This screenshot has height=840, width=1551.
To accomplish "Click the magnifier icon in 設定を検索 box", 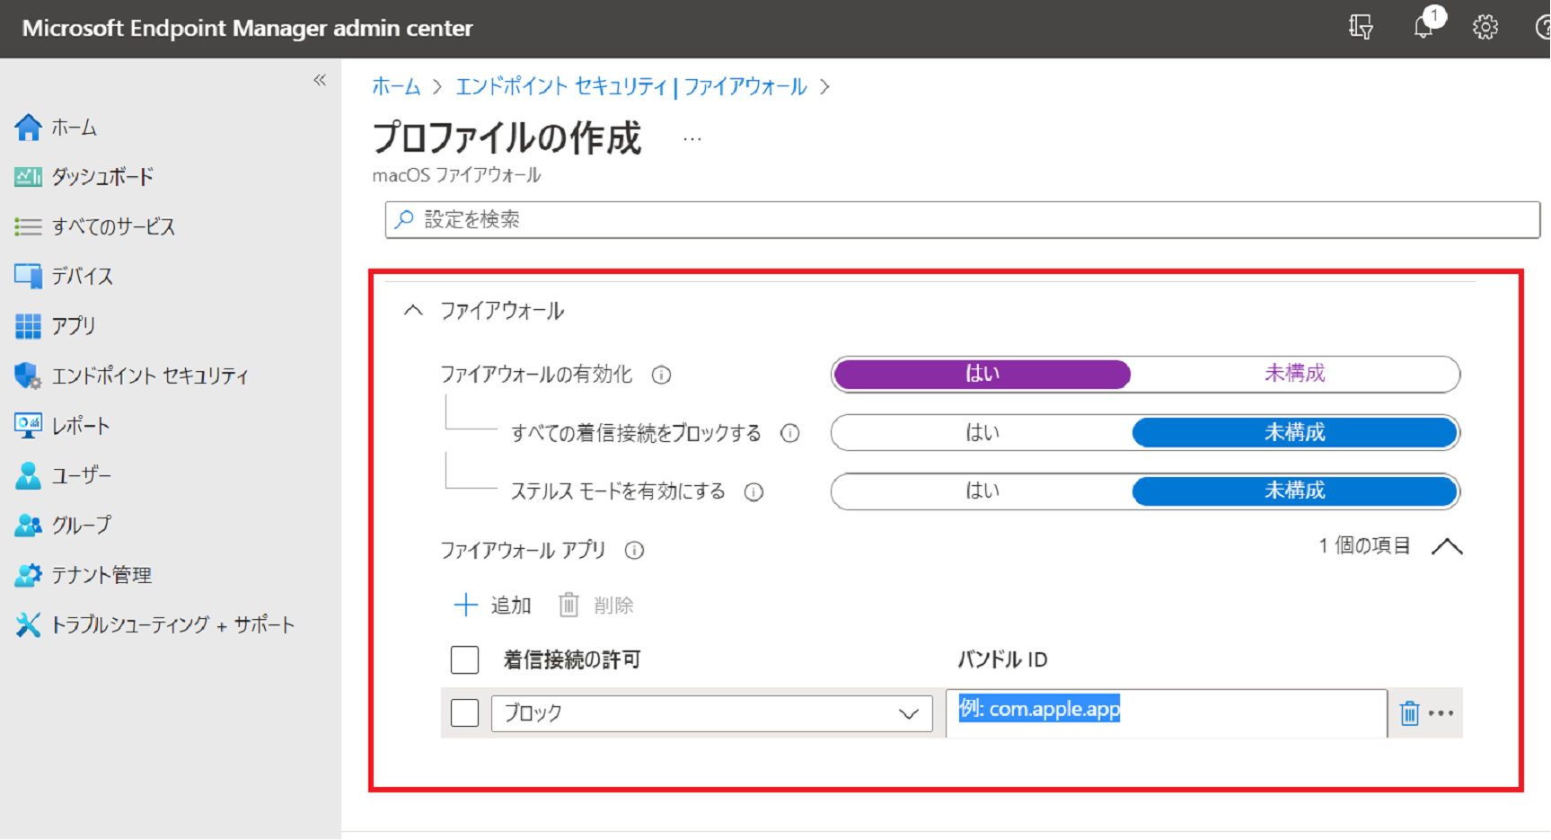I will point(405,219).
